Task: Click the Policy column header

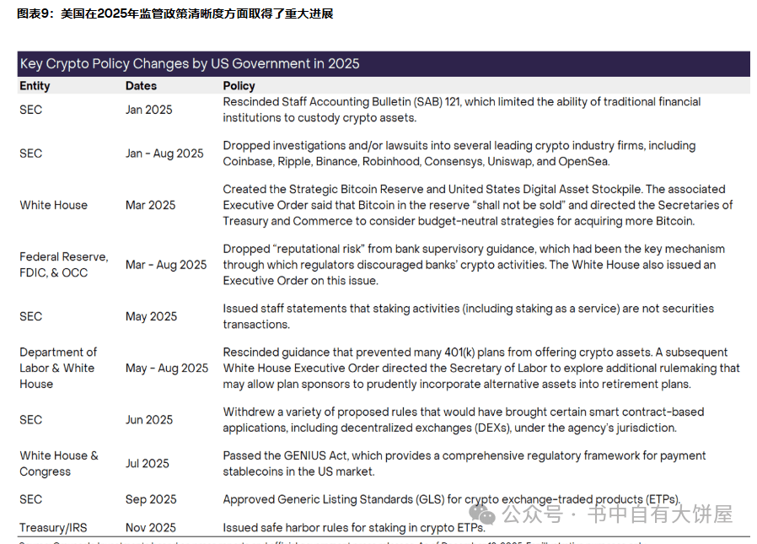Action: coord(239,86)
